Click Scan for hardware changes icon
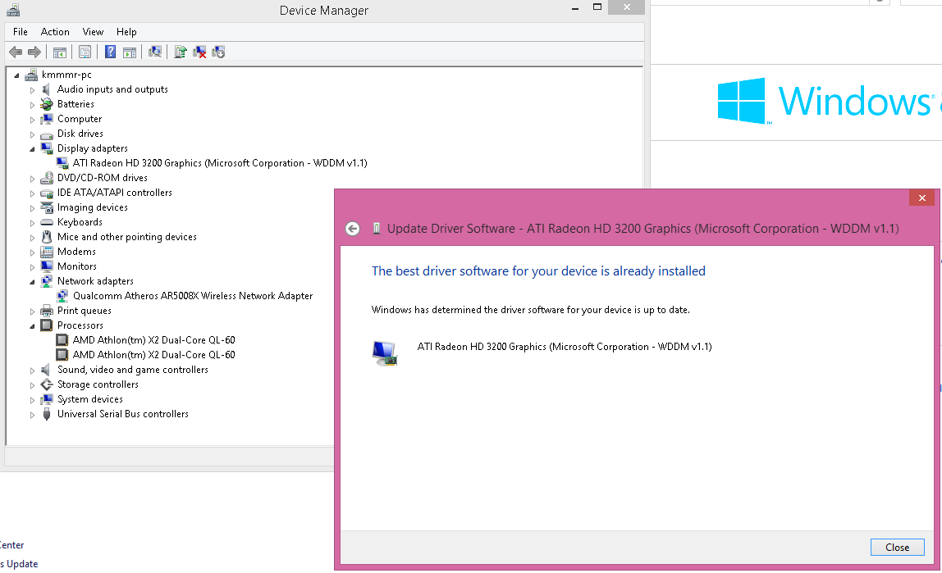Image resolution: width=942 pixels, height=573 pixels. [x=155, y=52]
